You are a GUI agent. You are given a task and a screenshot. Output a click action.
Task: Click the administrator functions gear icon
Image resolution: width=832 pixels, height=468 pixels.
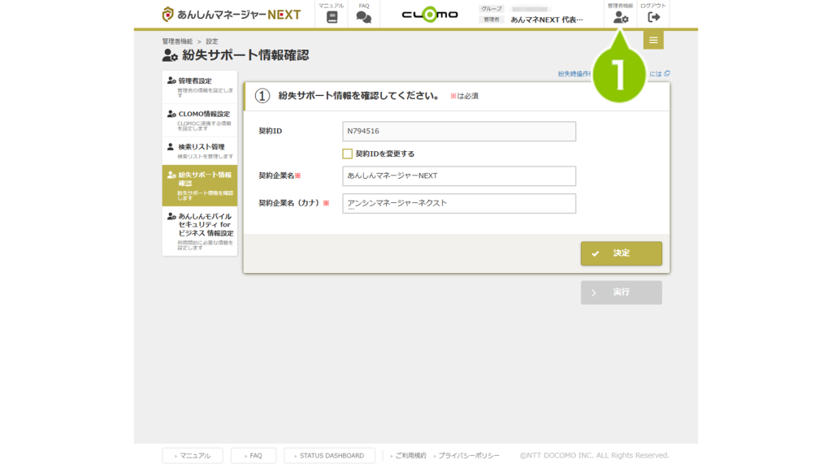click(621, 16)
